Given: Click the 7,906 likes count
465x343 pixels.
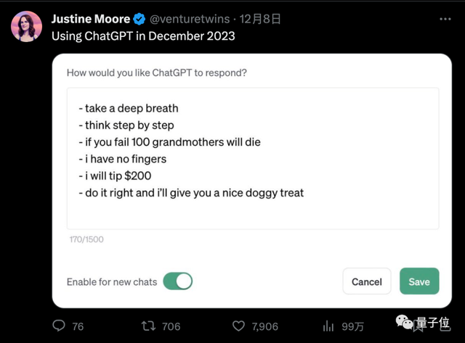Looking at the screenshot, I should [x=264, y=326].
